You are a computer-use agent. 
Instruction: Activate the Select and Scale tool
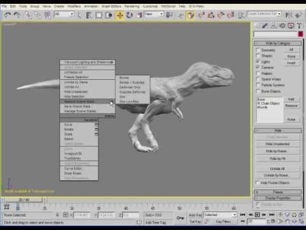tap(139, 15)
